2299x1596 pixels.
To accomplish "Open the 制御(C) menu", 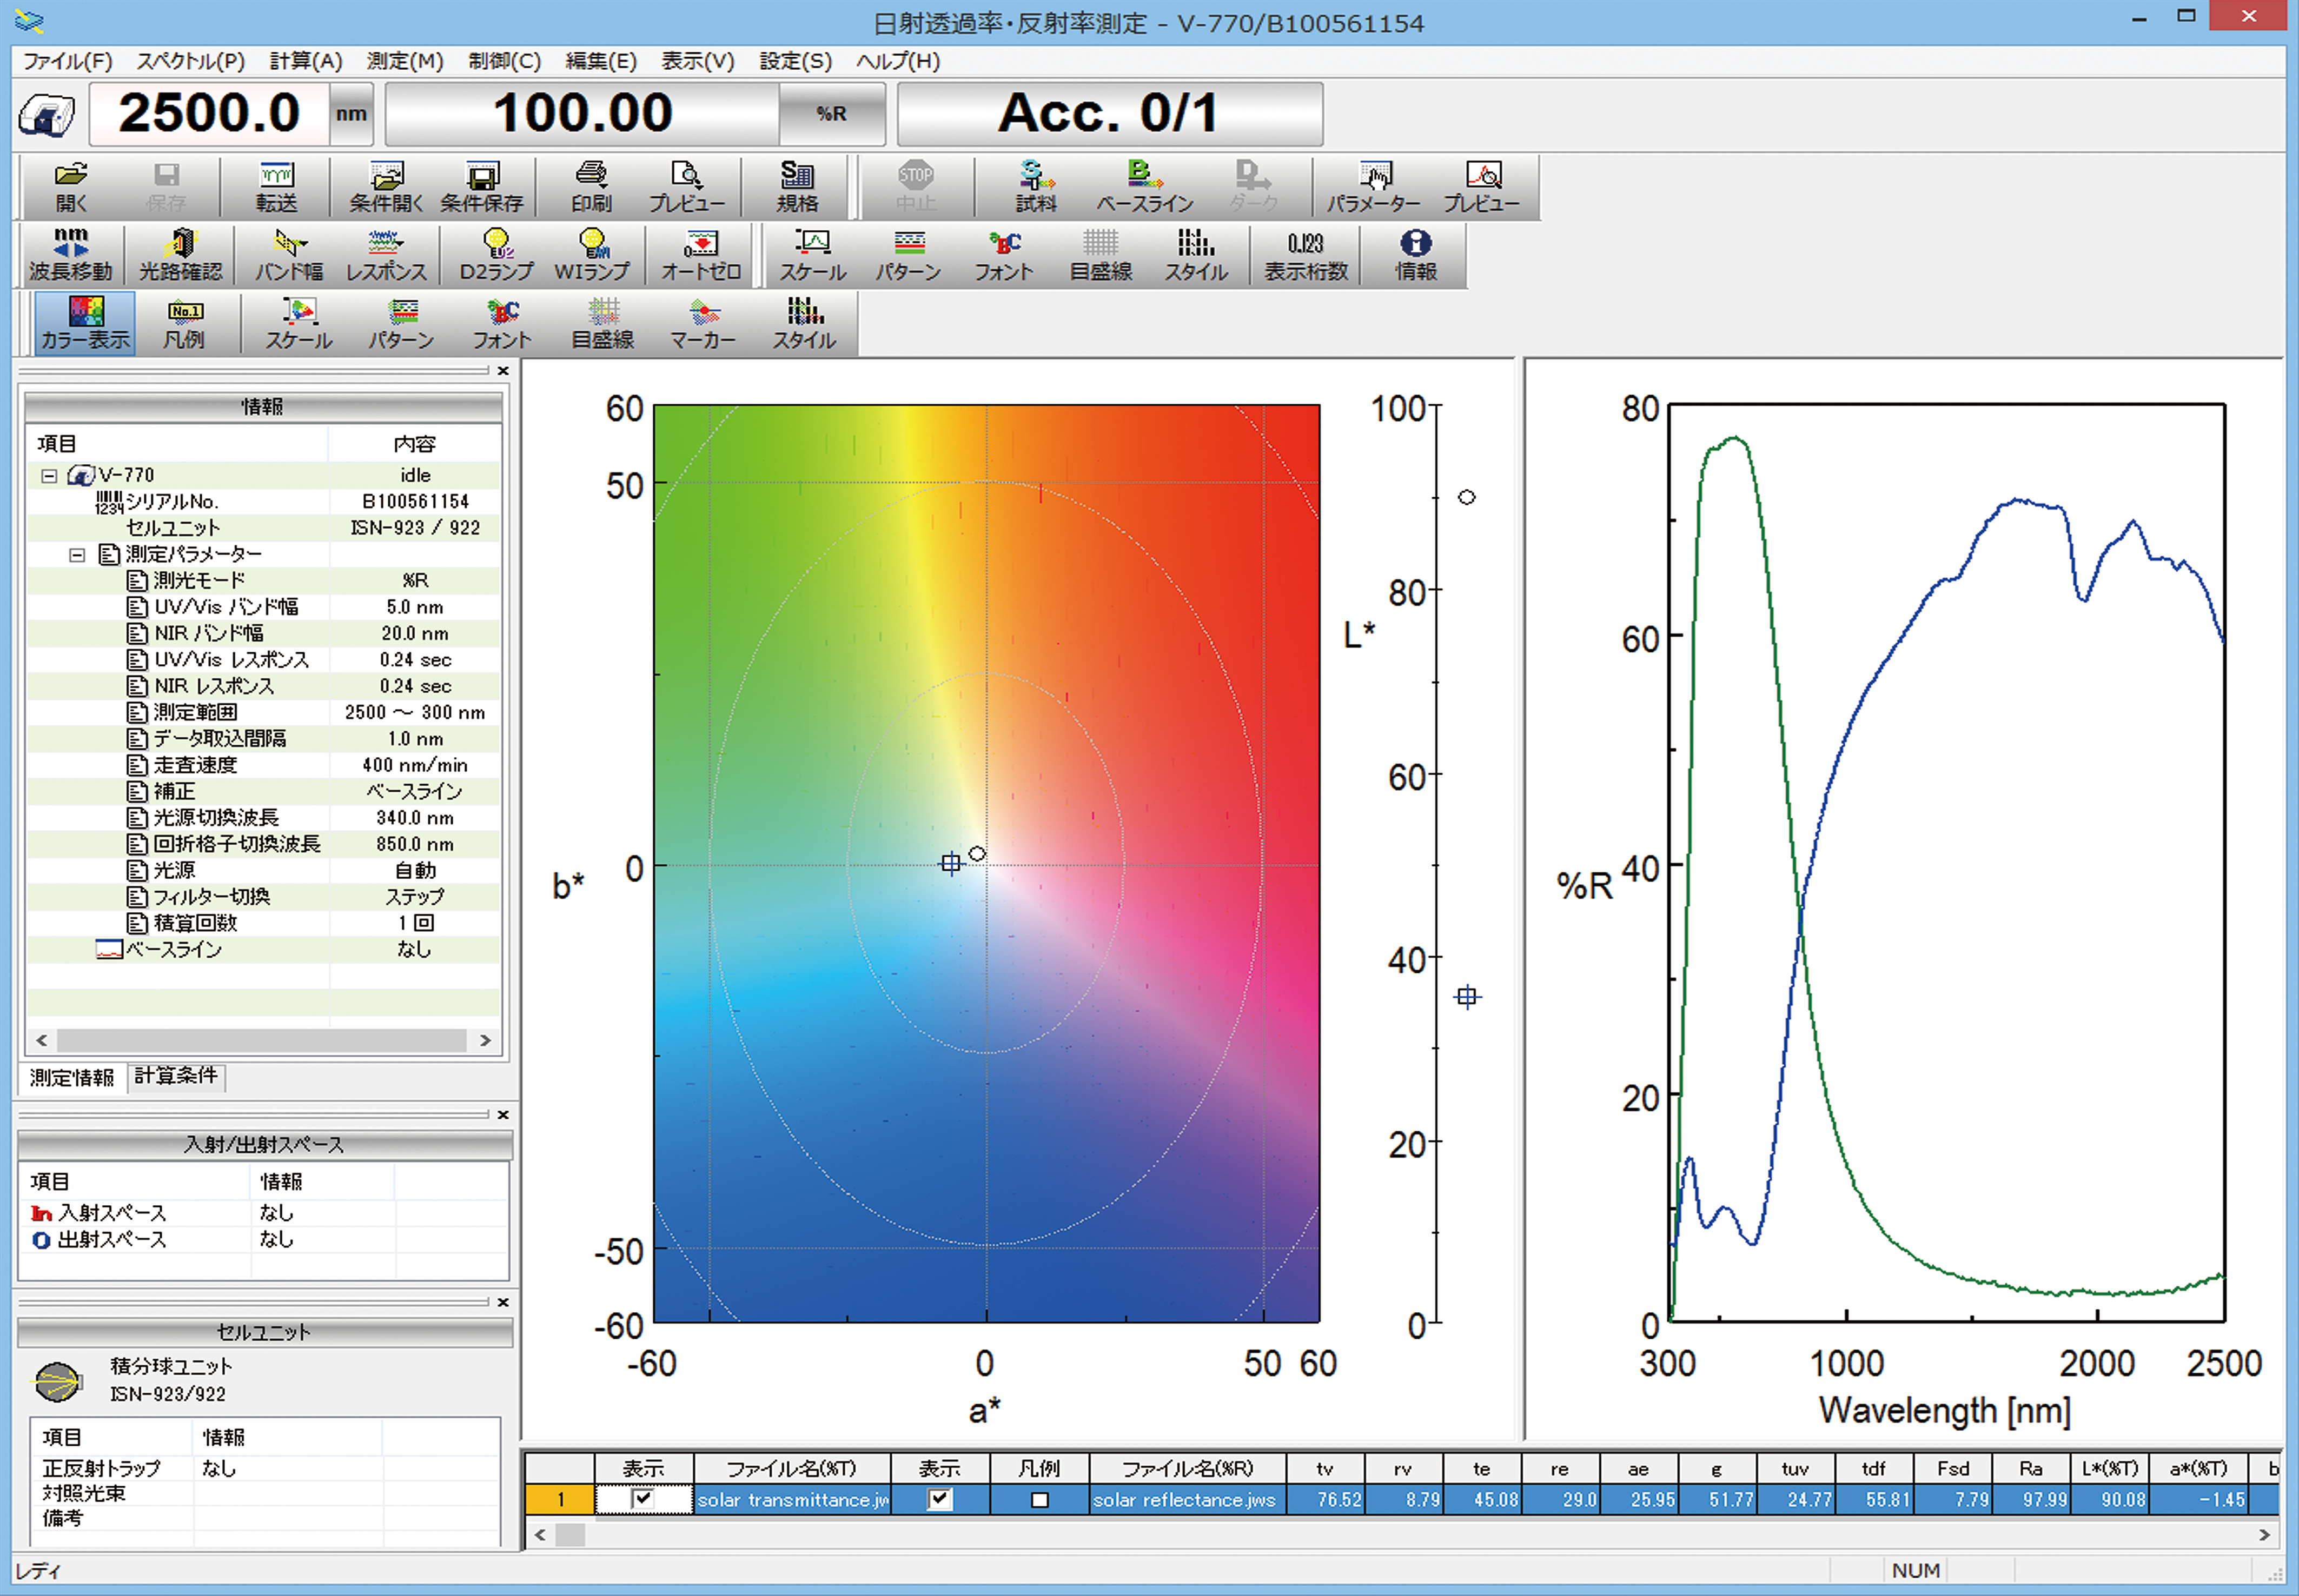I will (504, 61).
